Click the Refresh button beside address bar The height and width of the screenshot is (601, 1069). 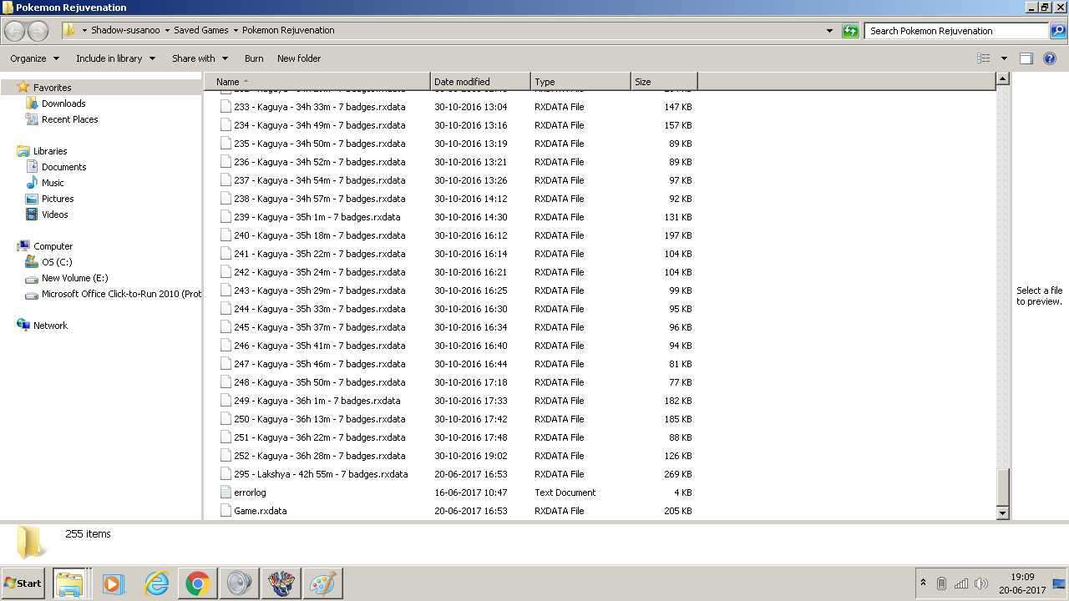pos(850,31)
